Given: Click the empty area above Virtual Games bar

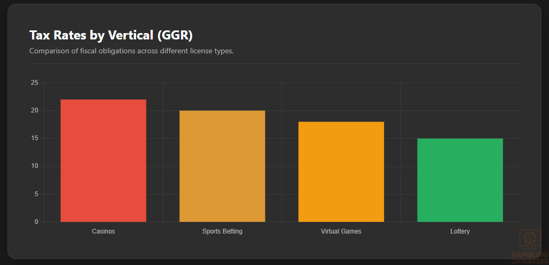Looking at the screenshot, I should (x=341, y=101).
